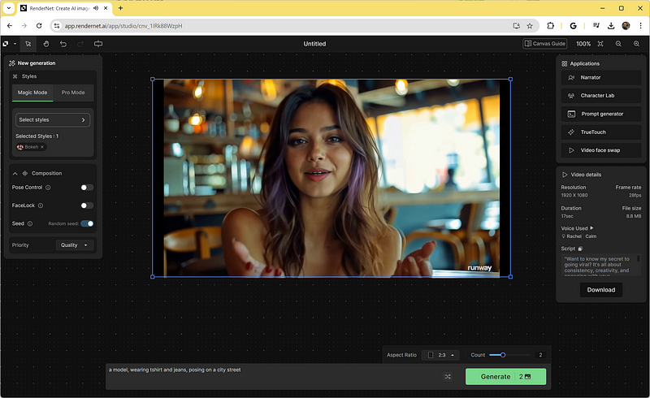The image size is (650, 398).
Task: Click Seed info icon
Action: pyautogui.click(x=30, y=223)
